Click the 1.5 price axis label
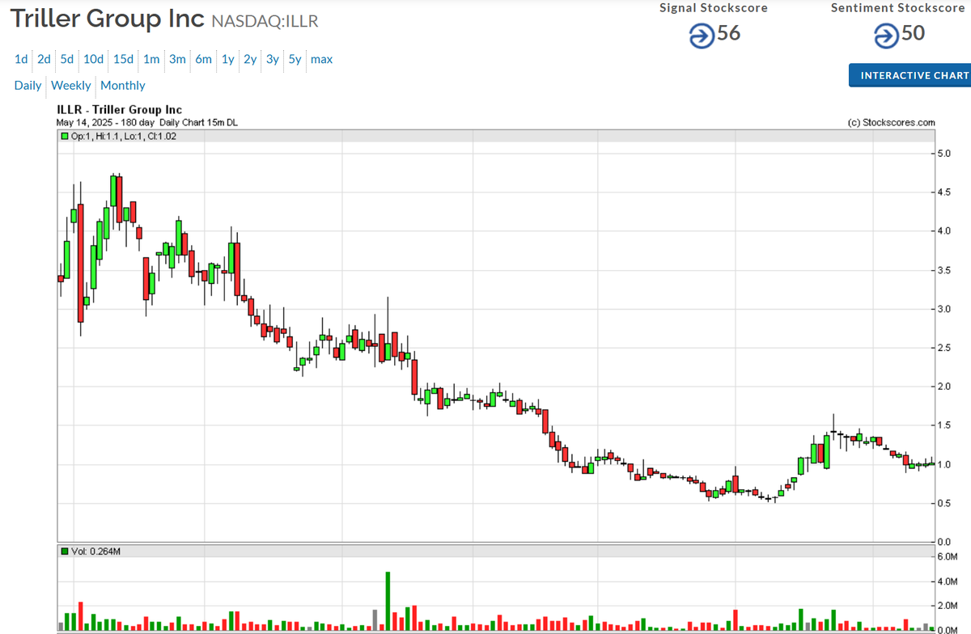The height and width of the screenshot is (634, 971). (x=944, y=425)
